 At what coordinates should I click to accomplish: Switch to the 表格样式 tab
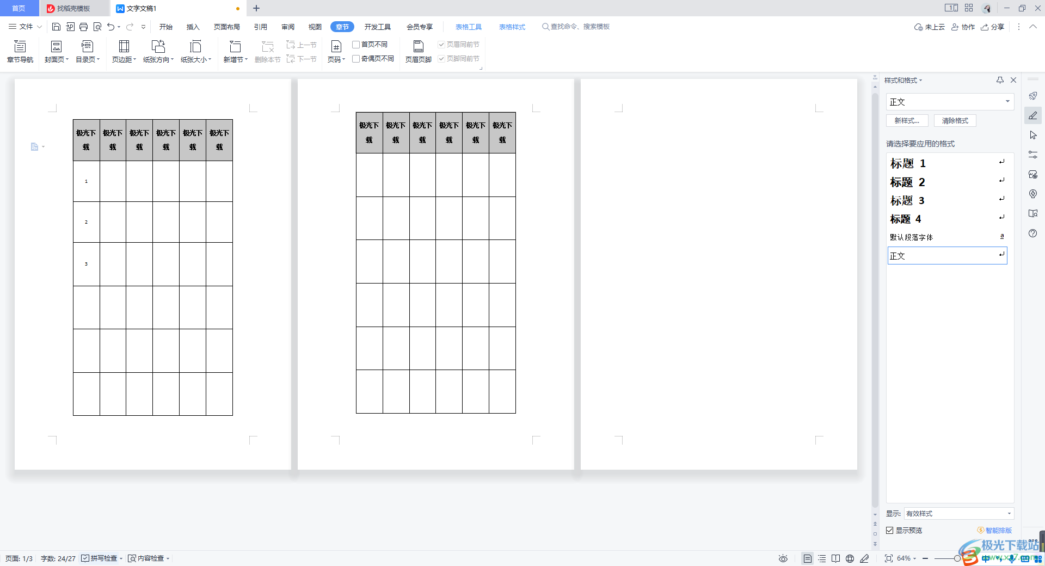512,27
